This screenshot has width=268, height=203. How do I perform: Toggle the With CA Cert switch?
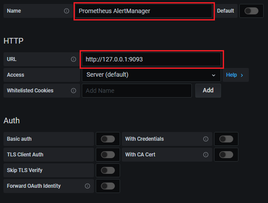pos(226,155)
